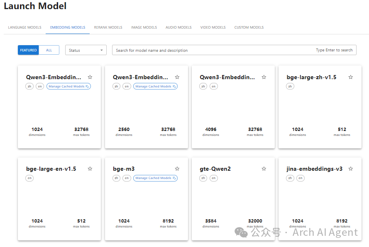
Task: Open the Audio Models tab
Action: coord(178,27)
